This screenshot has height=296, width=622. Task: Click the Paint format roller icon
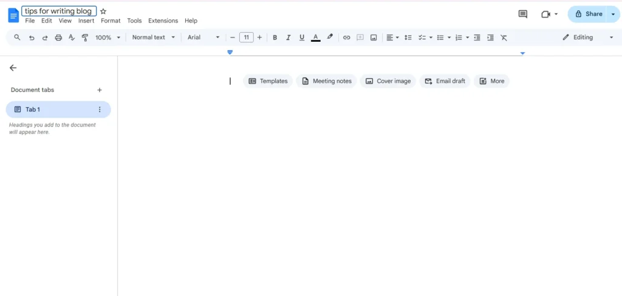pos(85,38)
